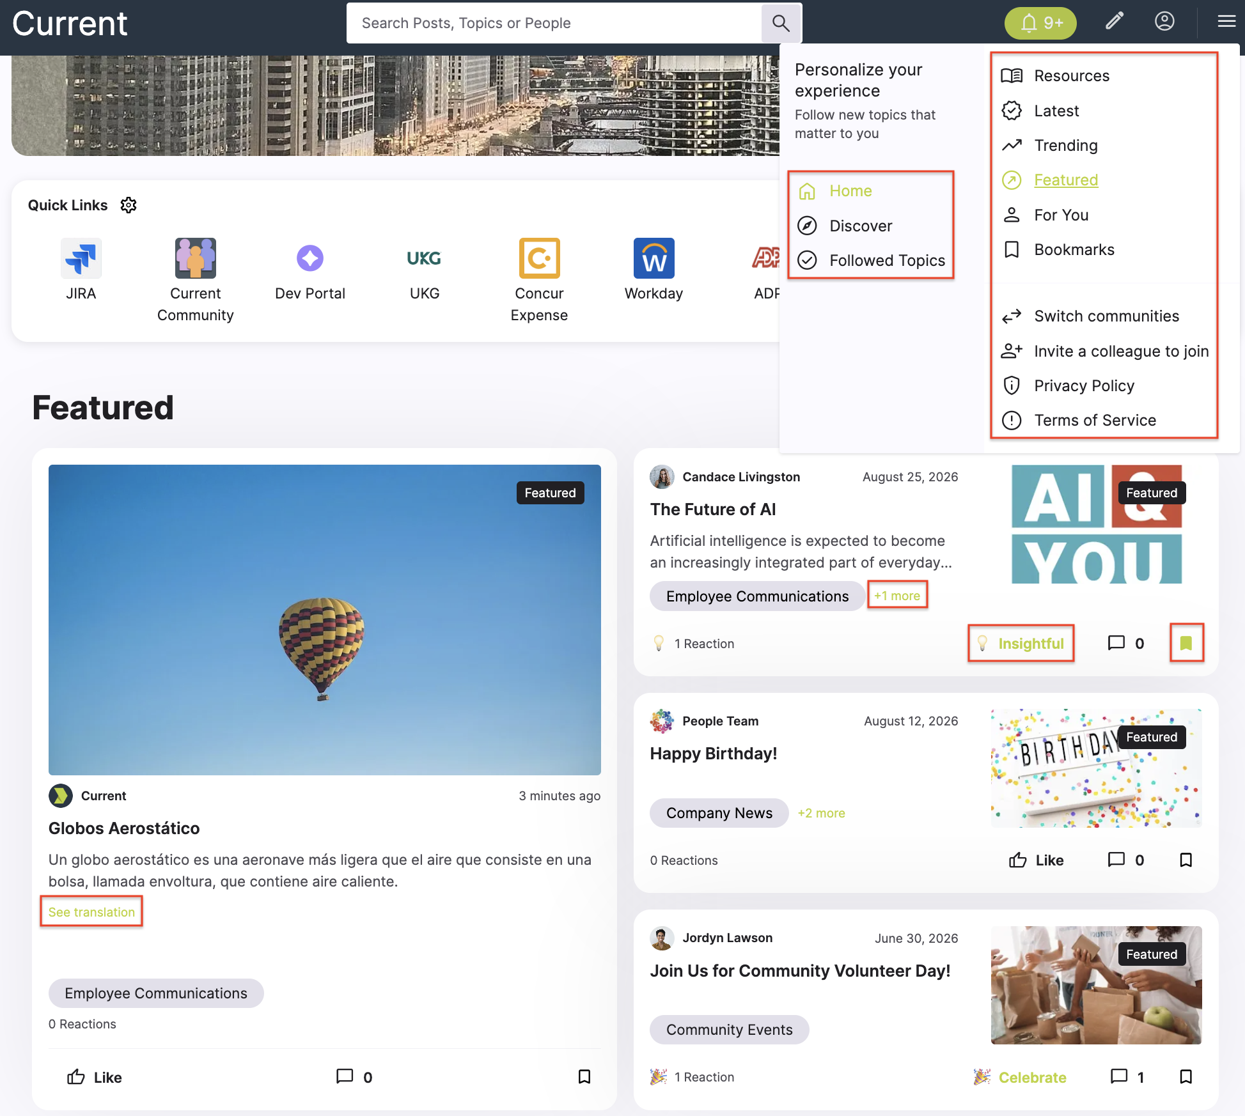Bookmark the Globos Aerostático post
The width and height of the screenshot is (1245, 1116).
pos(584,1077)
